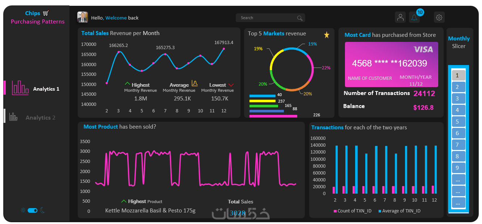Viewport: 482px width, 224px height.
Task: Click the Analytics 1 bar chart icon
Action: click(20, 87)
